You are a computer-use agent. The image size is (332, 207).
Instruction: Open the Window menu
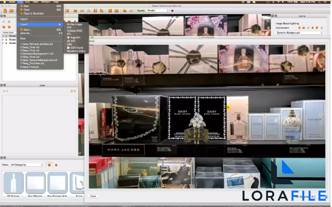point(46,2)
